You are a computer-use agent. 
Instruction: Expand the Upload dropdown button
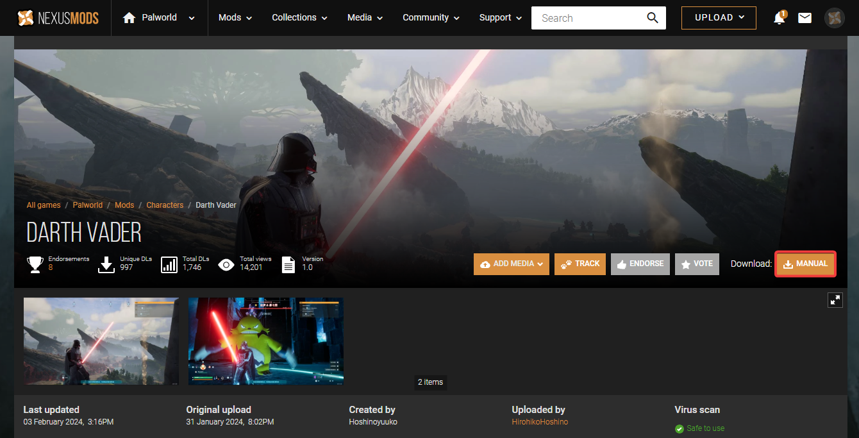tap(719, 18)
